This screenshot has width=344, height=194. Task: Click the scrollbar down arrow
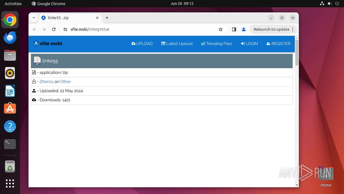tap(297, 185)
